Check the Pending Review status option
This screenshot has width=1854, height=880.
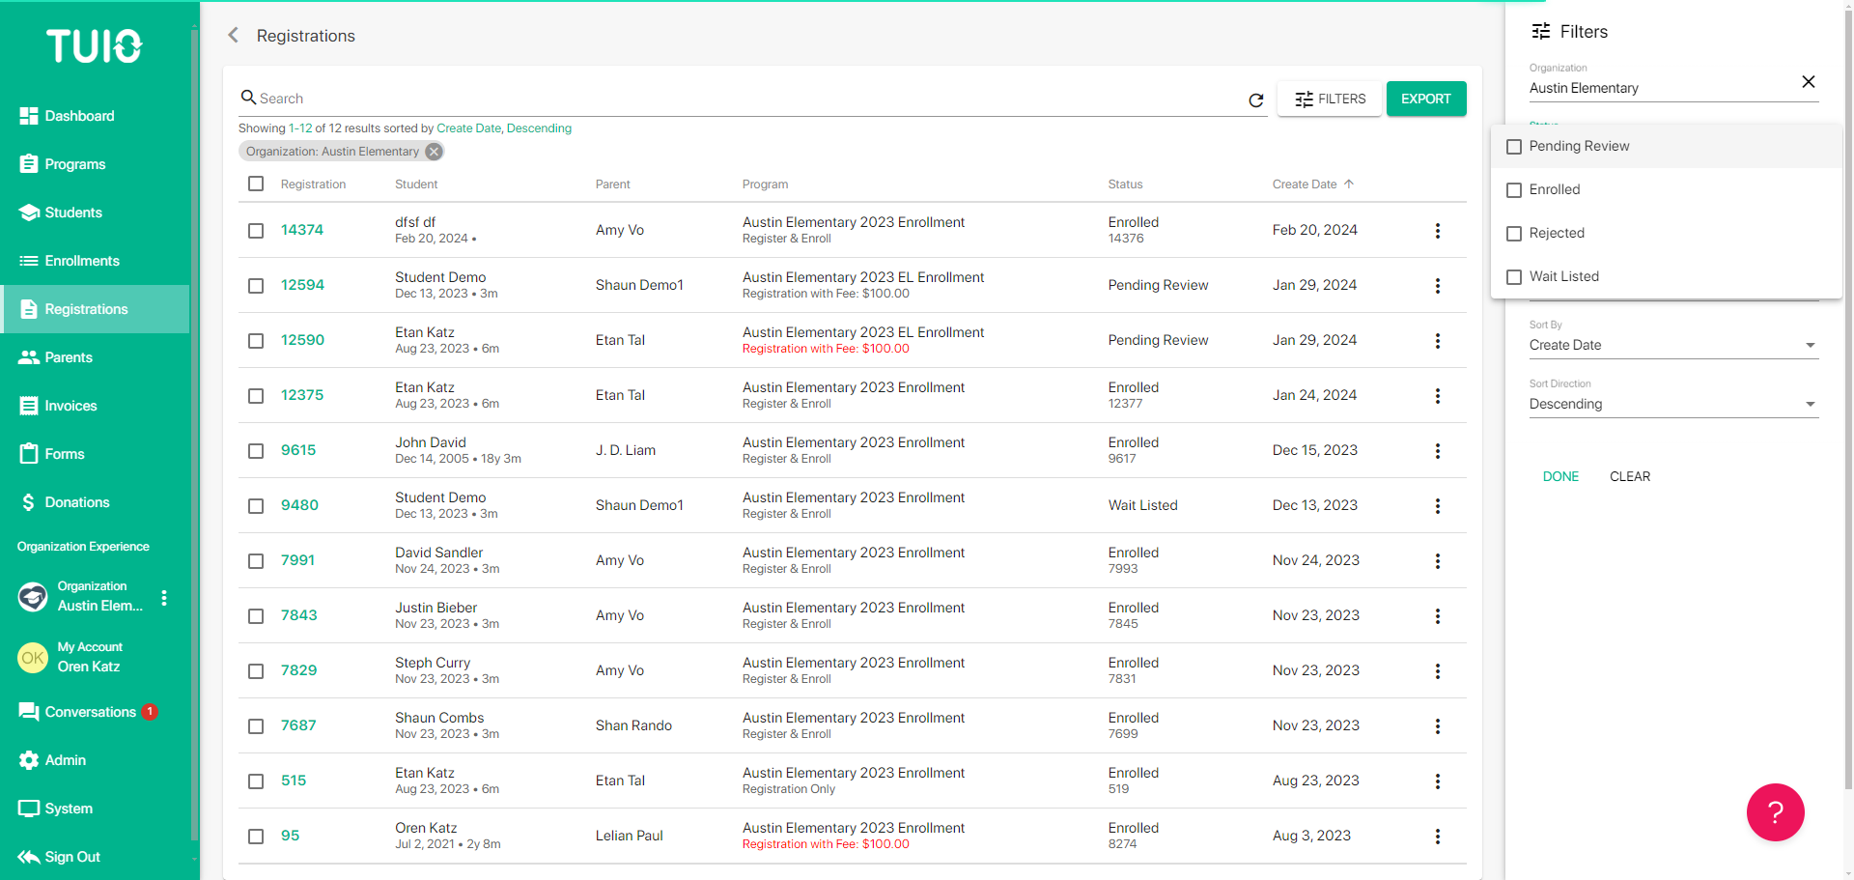[1514, 147]
